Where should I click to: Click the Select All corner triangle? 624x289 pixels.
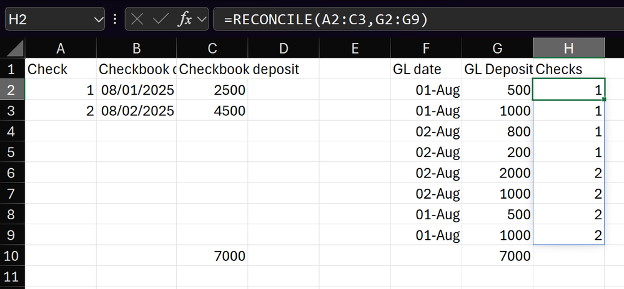12,49
